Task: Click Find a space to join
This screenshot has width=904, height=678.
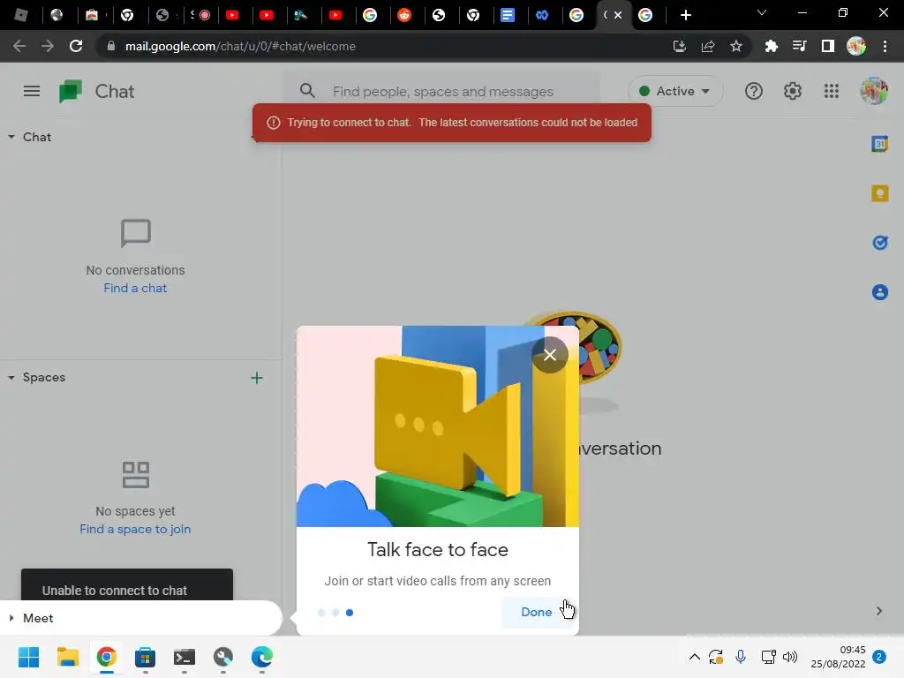Action: click(135, 530)
